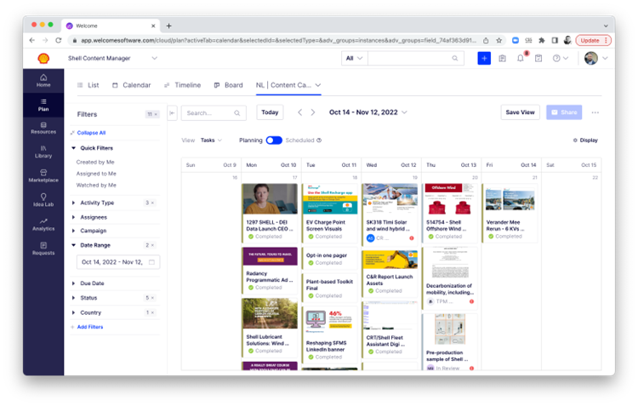Switch to the Timeline tab

point(182,85)
